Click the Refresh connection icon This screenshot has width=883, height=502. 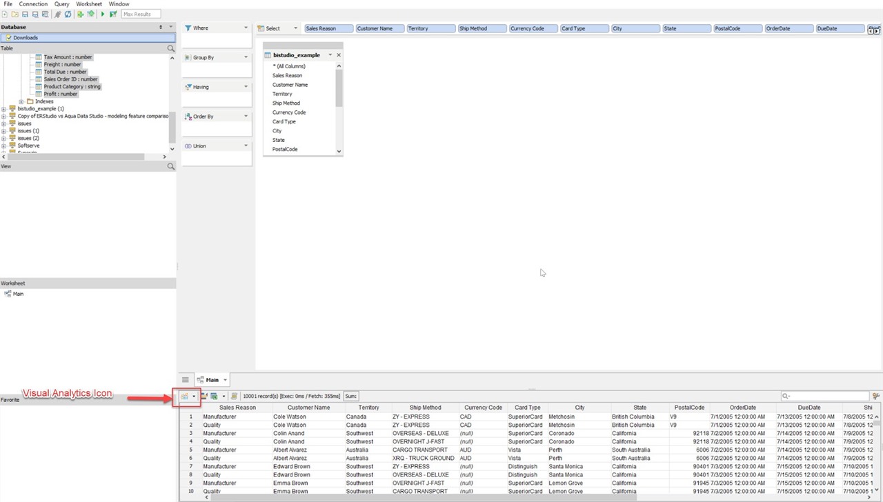(68, 14)
